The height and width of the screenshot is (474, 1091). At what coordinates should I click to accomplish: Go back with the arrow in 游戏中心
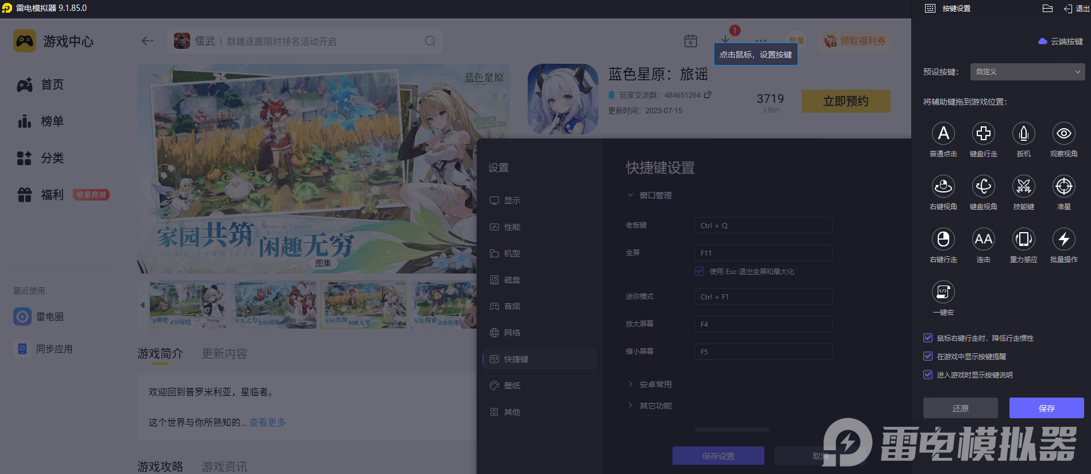[x=148, y=41]
